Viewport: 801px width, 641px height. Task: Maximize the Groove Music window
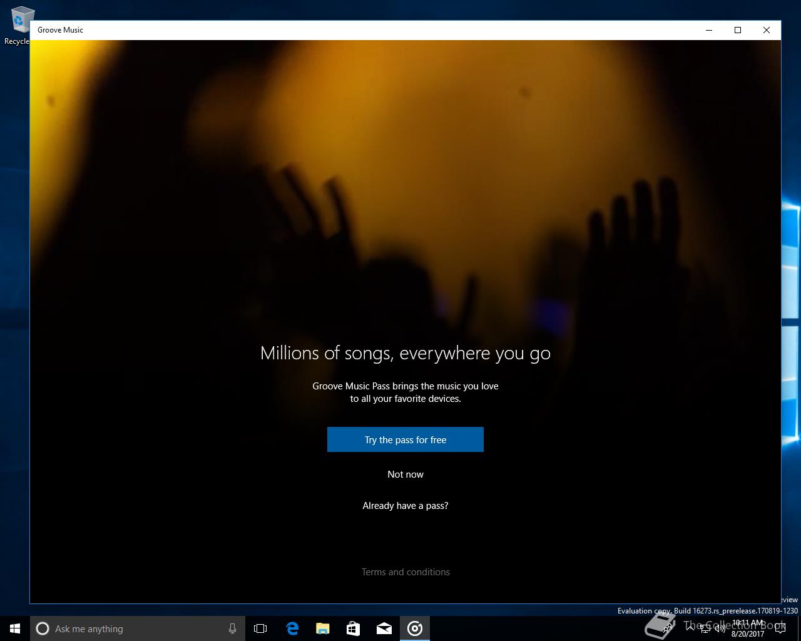pos(738,30)
